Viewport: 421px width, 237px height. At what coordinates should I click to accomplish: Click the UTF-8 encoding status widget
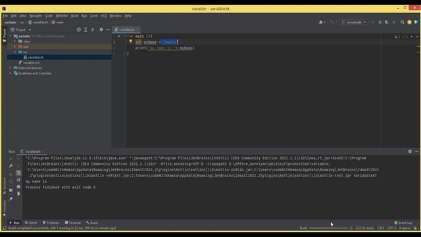click(x=391, y=228)
